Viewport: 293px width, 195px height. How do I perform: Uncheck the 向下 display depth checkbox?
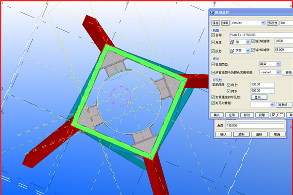pyautogui.click(x=229, y=91)
